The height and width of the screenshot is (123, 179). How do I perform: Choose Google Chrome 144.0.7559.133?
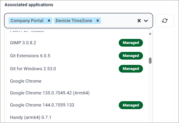[42, 105]
